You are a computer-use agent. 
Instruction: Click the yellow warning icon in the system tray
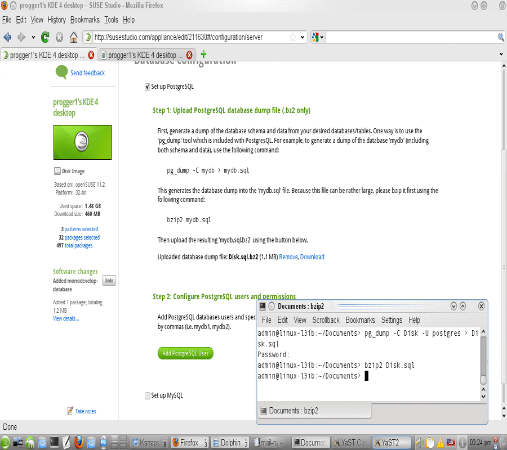(x=441, y=443)
